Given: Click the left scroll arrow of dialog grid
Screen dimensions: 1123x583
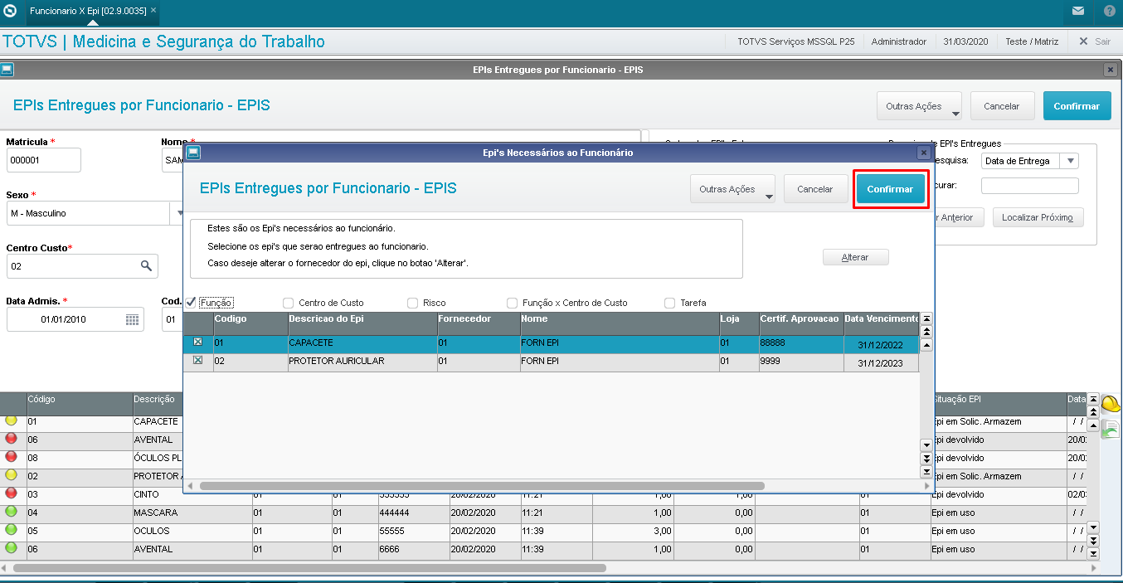Looking at the screenshot, I should [x=189, y=486].
